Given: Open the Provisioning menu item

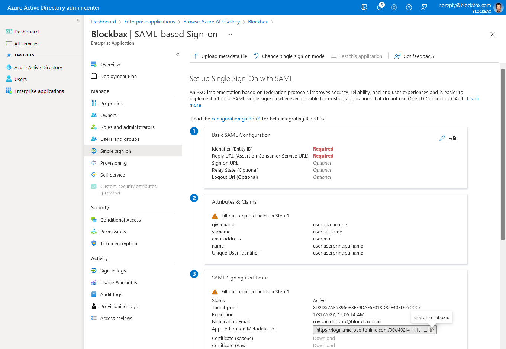Looking at the screenshot, I should pyautogui.click(x=113, y=163).
